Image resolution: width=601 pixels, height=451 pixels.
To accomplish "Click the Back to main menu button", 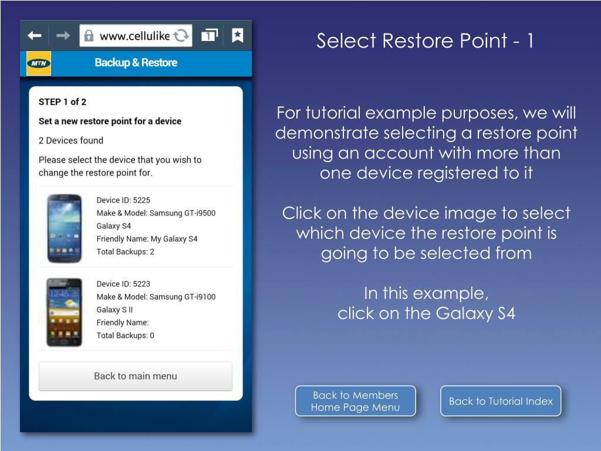I will tap(136, 376).
